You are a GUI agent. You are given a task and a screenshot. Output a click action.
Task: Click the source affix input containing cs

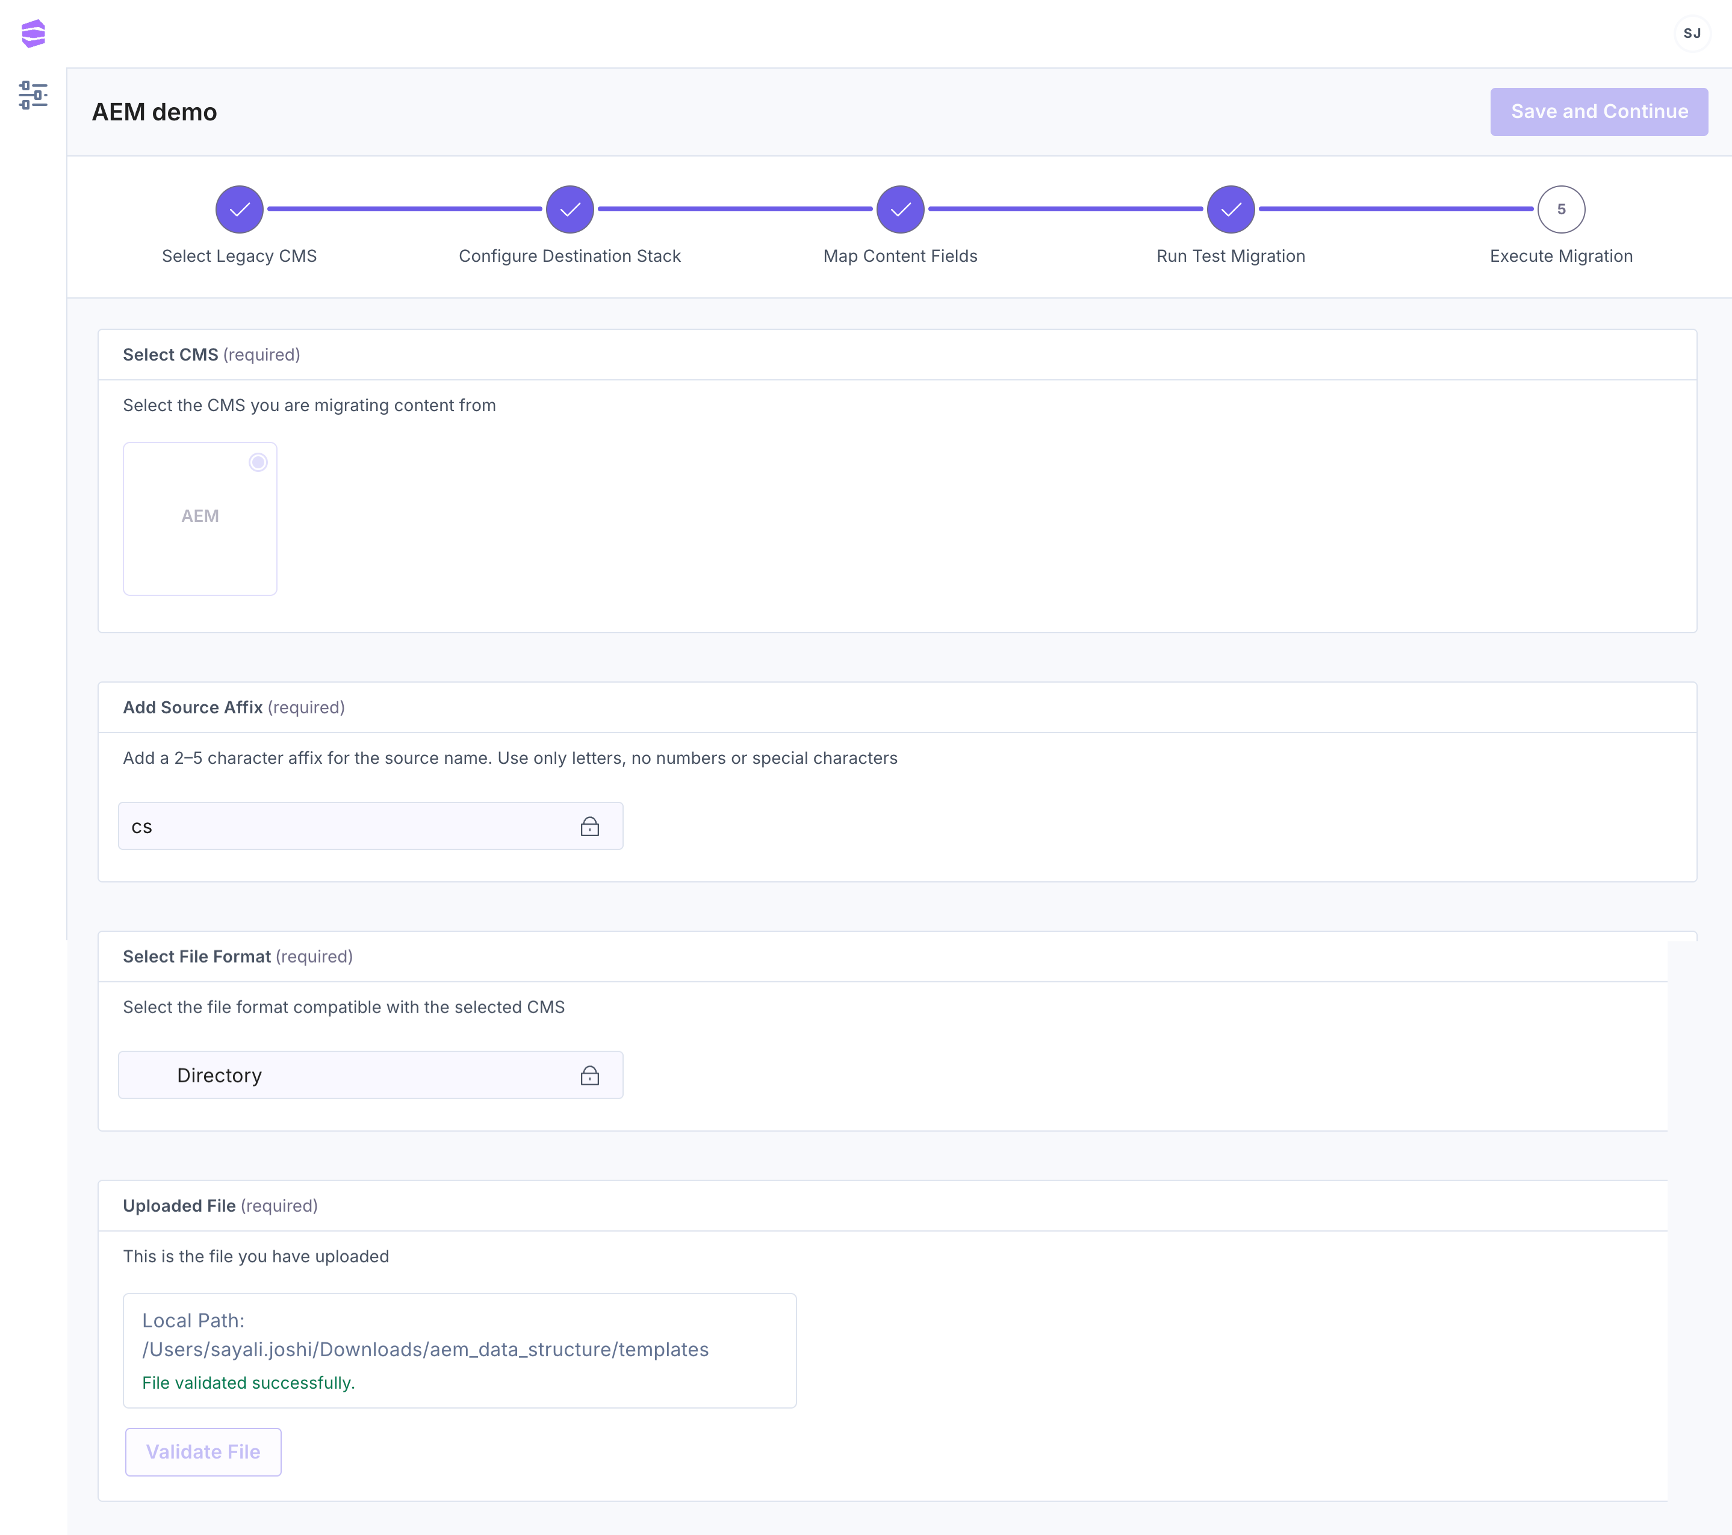pyautogui.click(x=339, y=827)
